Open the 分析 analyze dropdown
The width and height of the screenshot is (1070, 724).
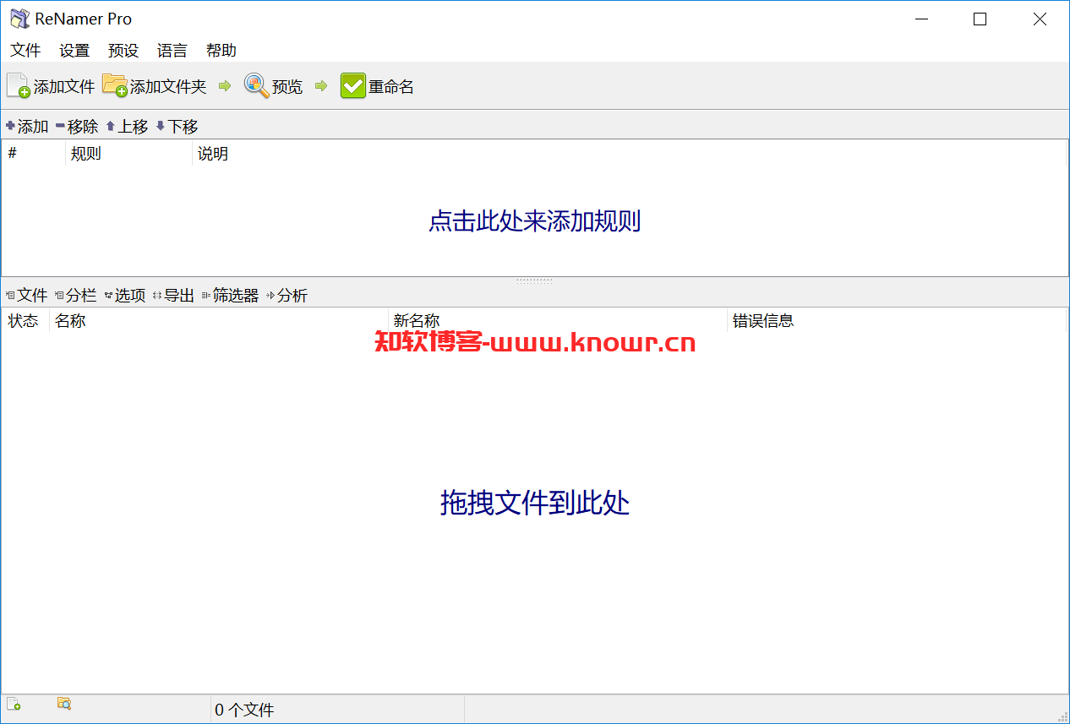287,296
